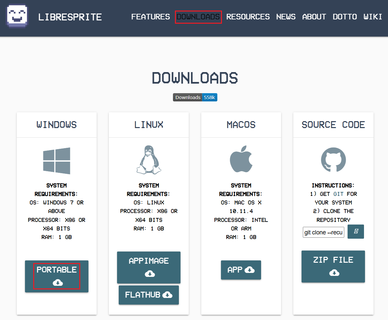This screenshot has width=388, height=320.
Task: Navigate to the About page
Action: 314,17
